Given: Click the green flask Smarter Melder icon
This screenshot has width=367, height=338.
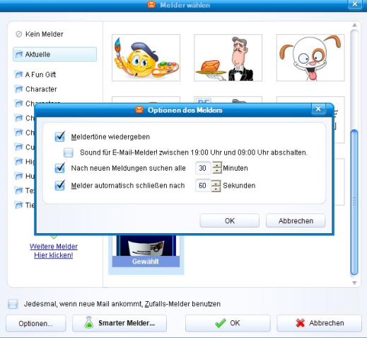Looking at the screenshot, I should (x=89, y=322).
